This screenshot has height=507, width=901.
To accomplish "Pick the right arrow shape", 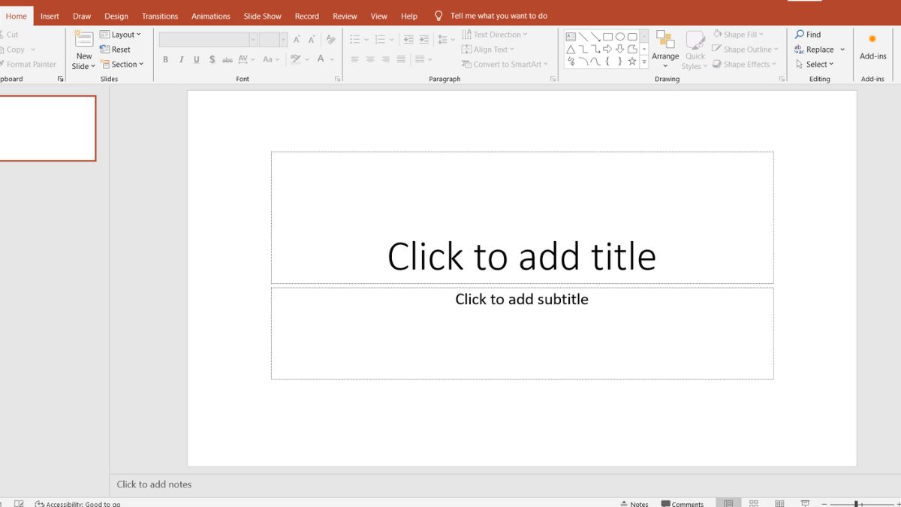I will click(607, 49).
